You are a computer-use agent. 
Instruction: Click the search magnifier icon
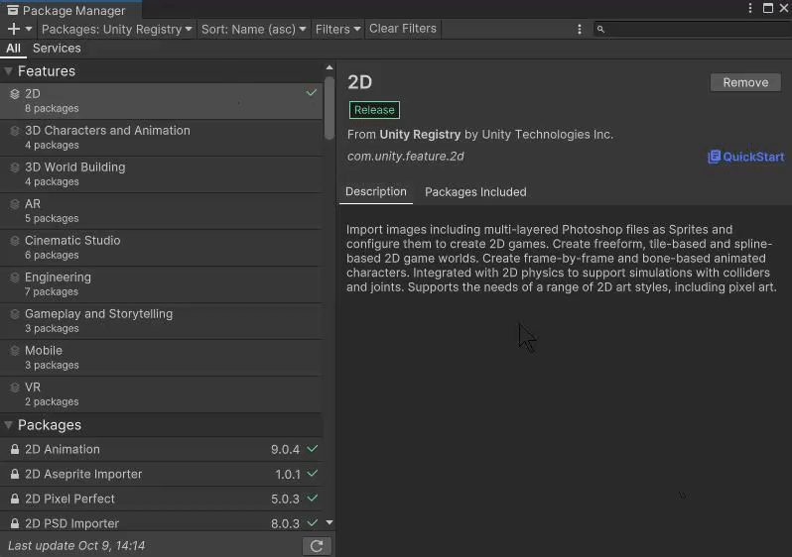(x=600, y=30)
